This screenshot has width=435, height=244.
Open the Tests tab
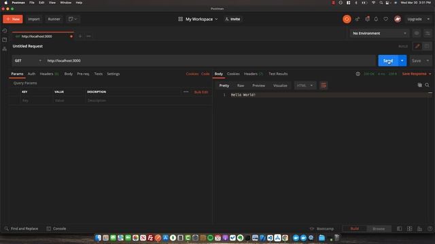click(x=98, y=74)
